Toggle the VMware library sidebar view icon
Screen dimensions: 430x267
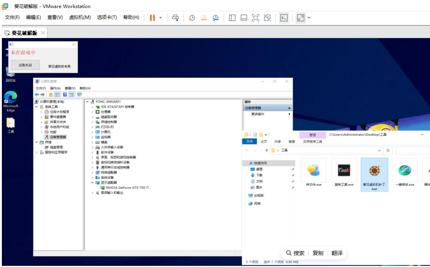(232, 18)
